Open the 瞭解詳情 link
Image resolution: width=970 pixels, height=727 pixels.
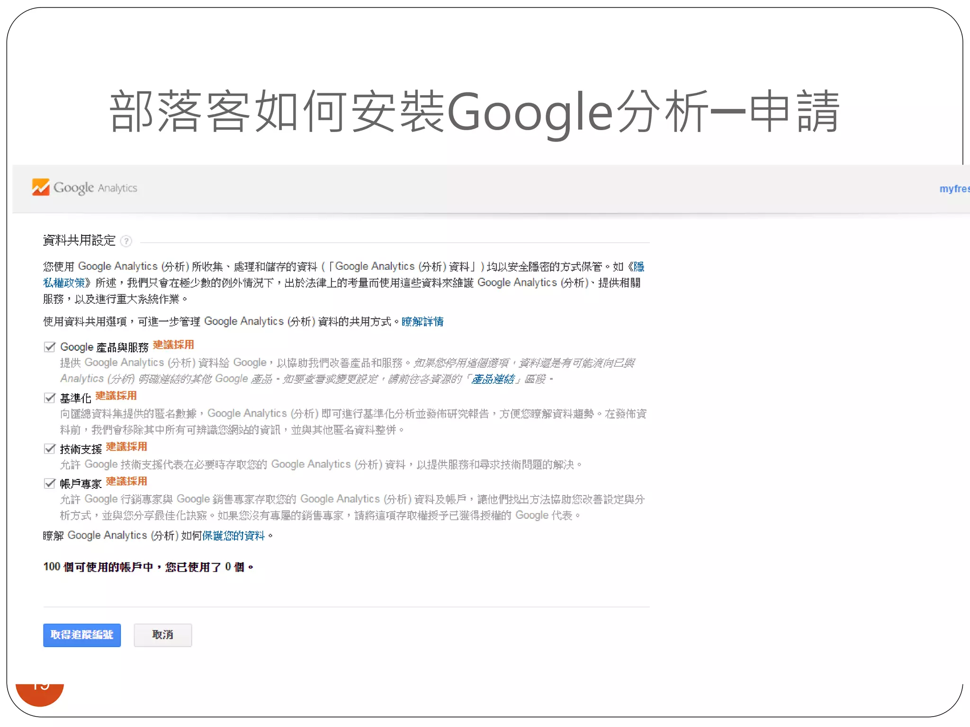[x=422, y=322]
